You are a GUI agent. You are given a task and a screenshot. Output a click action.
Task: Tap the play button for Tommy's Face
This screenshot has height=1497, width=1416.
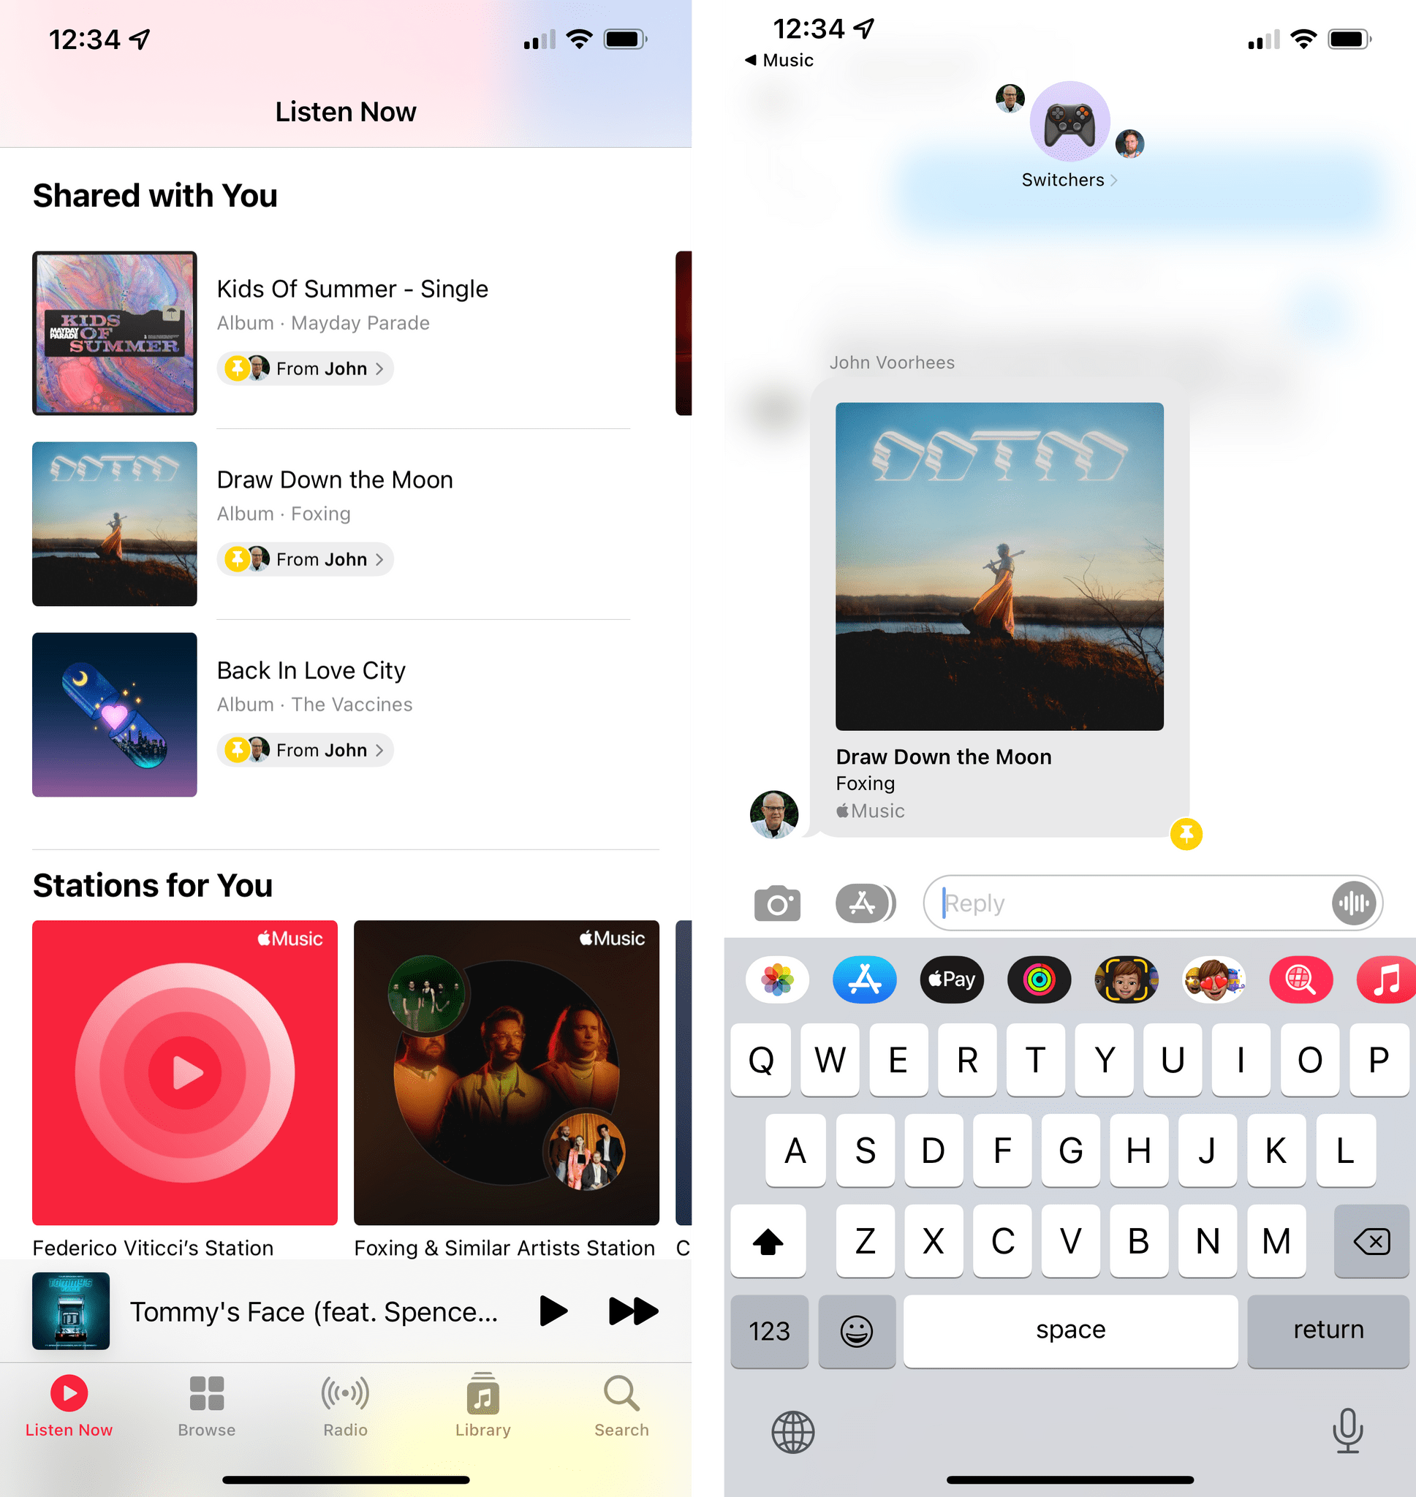[x=553, y=1311]
